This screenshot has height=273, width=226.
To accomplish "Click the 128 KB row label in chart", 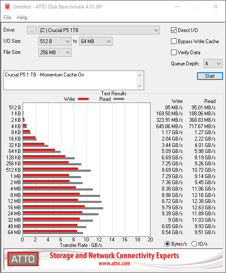I will 13,157.
